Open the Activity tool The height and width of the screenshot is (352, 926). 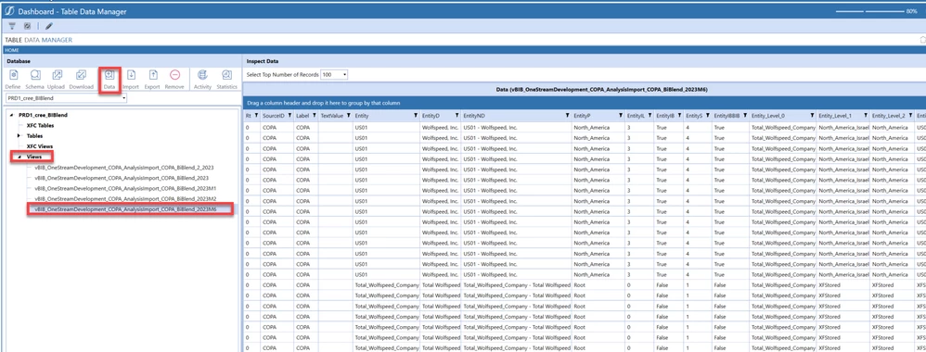click(x=202, y=80)
